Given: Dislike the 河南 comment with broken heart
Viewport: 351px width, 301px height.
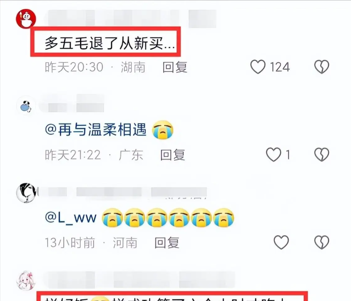Looking at the screenshot, I should tap(322, 242).
